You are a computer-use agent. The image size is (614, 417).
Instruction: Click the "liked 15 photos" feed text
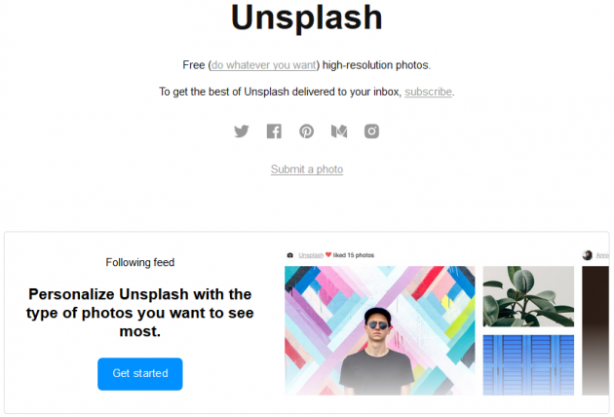pyautogui.click(x=354, y=255)
